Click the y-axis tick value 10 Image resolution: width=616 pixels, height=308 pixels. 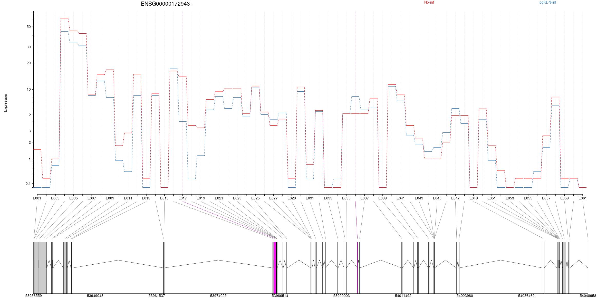(28, 89)
